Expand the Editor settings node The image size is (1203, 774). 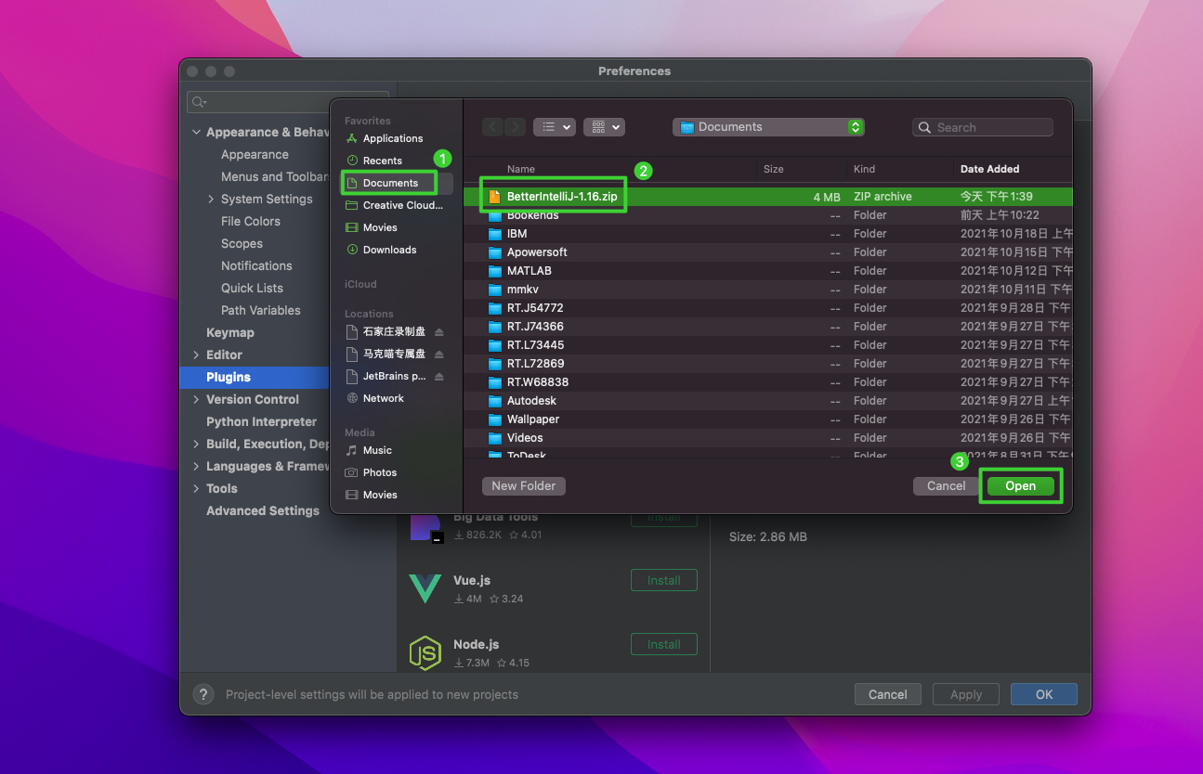coord(196,355)
